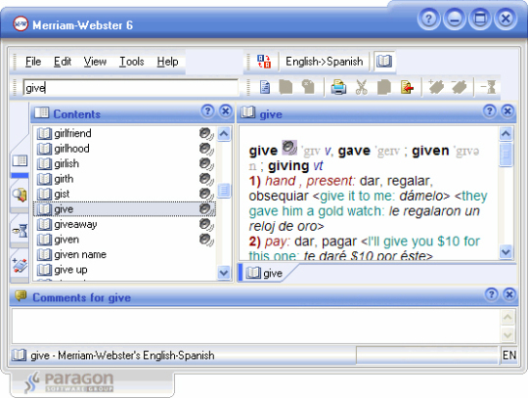Click the English->Spanish dictionary button
The image size is (528, 398).
(324, 62)
